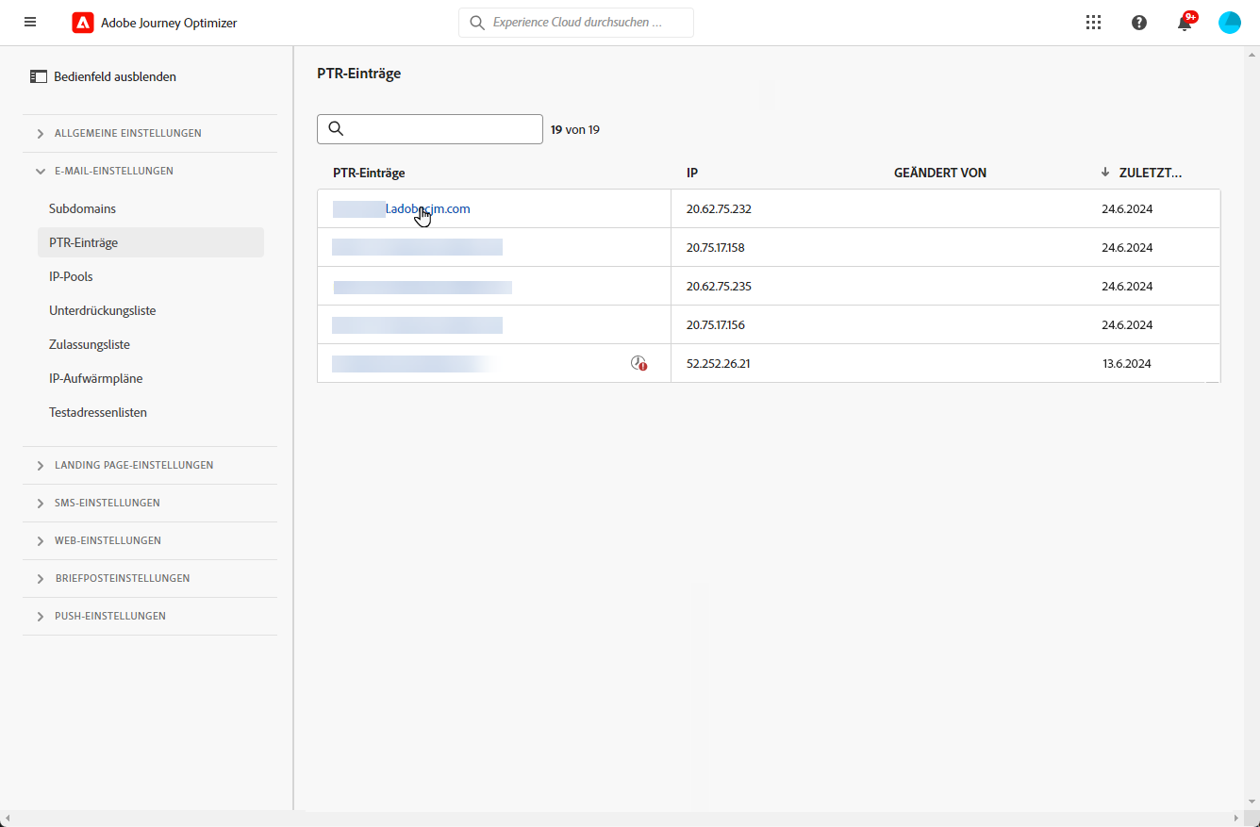Open the user profile avatar
1260x827 pixels.
click(1230, 23)
